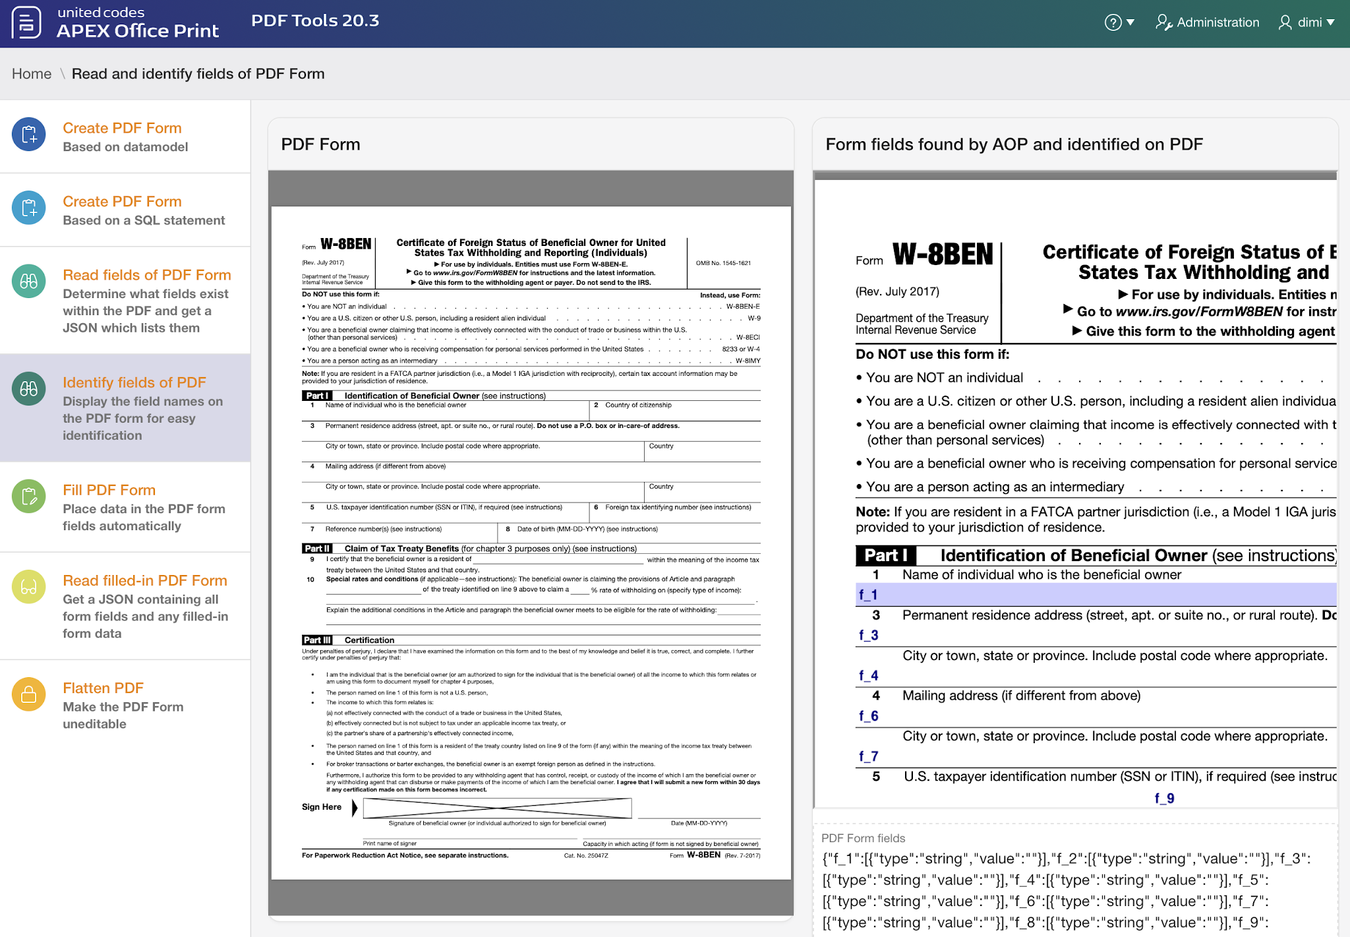Click the Read fields of PDF Form binoculars icon
The width and height of the screenshot is (1350, 937).
pyautogui.click(x=29, y=282)
